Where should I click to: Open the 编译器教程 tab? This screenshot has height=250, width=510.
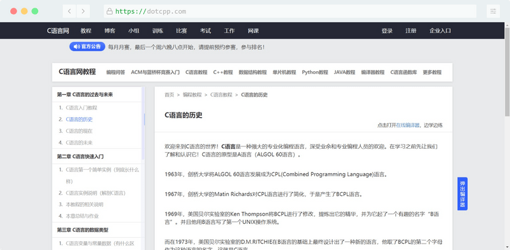[373, 73]
